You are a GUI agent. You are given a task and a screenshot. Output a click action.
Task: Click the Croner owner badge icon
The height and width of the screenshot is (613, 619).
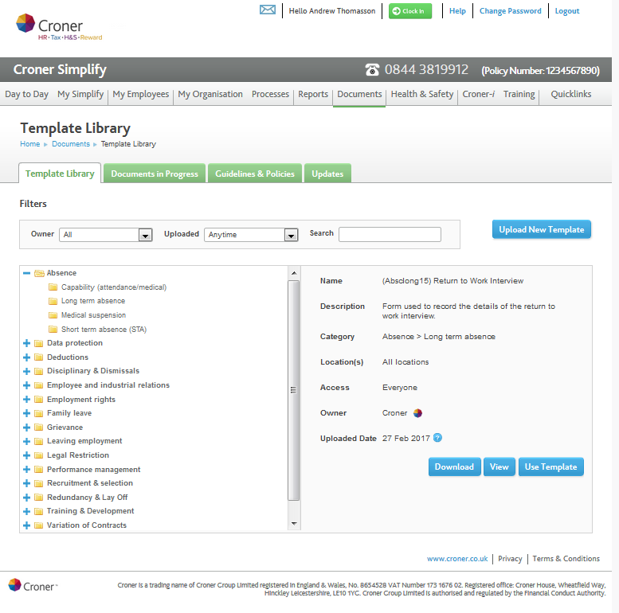tap(417, 413)
